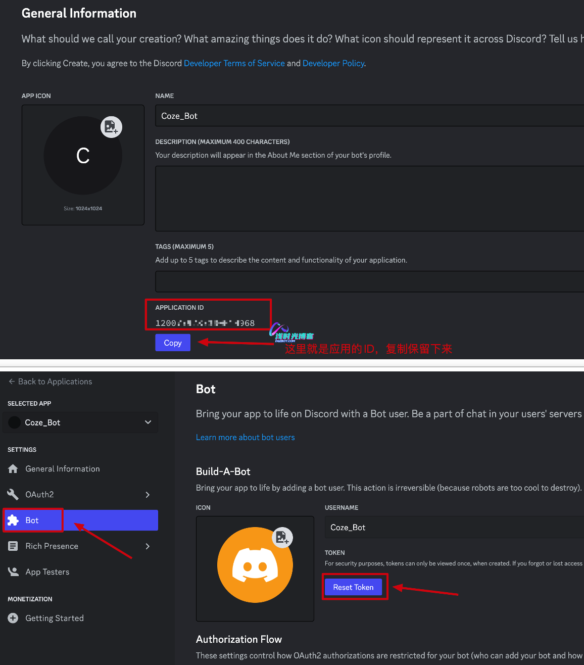The height and width of the screenshot is (665, 584).
Task: Click the Reset Token button
Action: point(353,587)
